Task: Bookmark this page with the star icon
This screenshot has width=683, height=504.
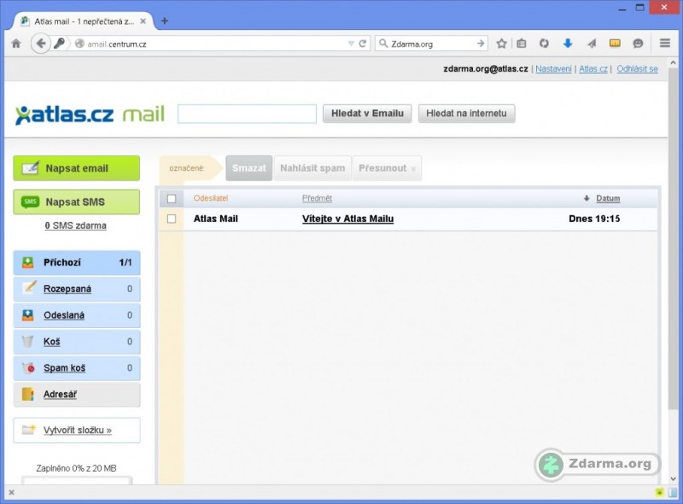Action: 501,44
